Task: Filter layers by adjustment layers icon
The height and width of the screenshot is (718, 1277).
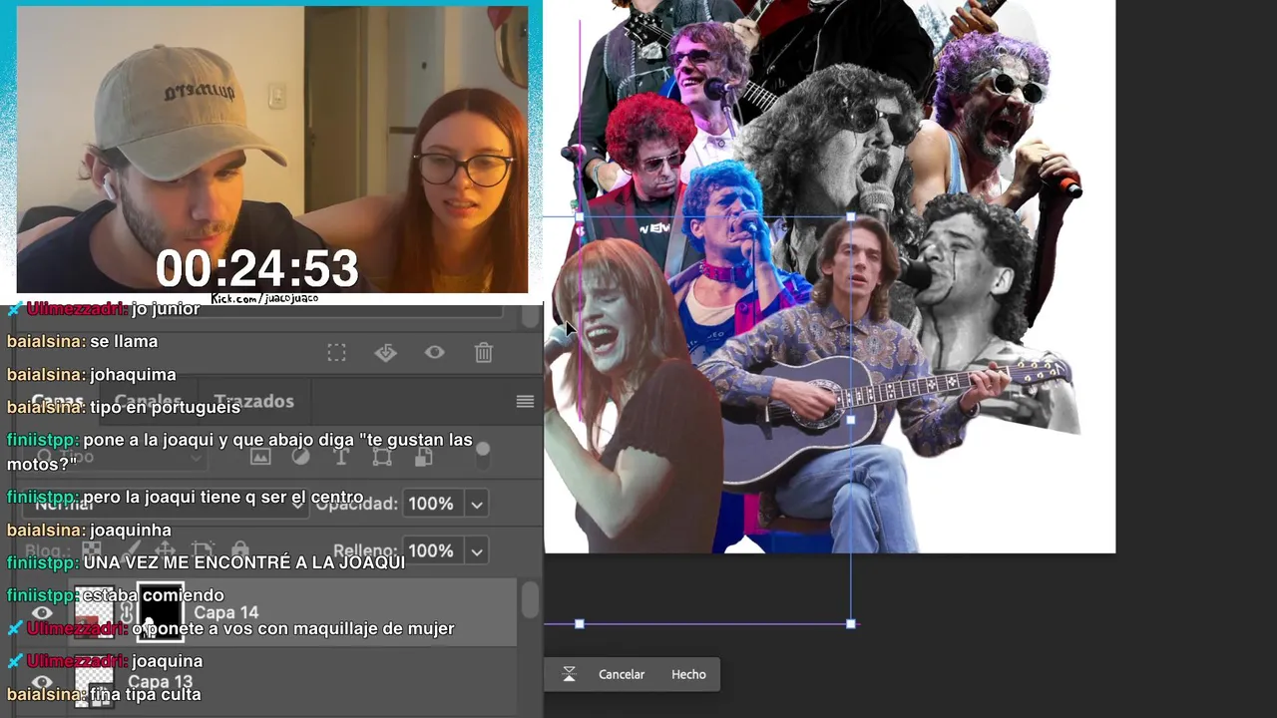Action: [x=300, y=457]
